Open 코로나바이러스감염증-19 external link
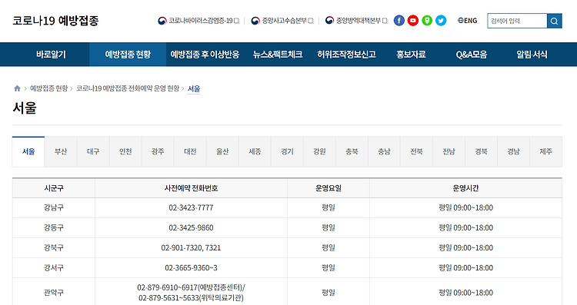This screenshot has height=305, width=577. (198, 21)
